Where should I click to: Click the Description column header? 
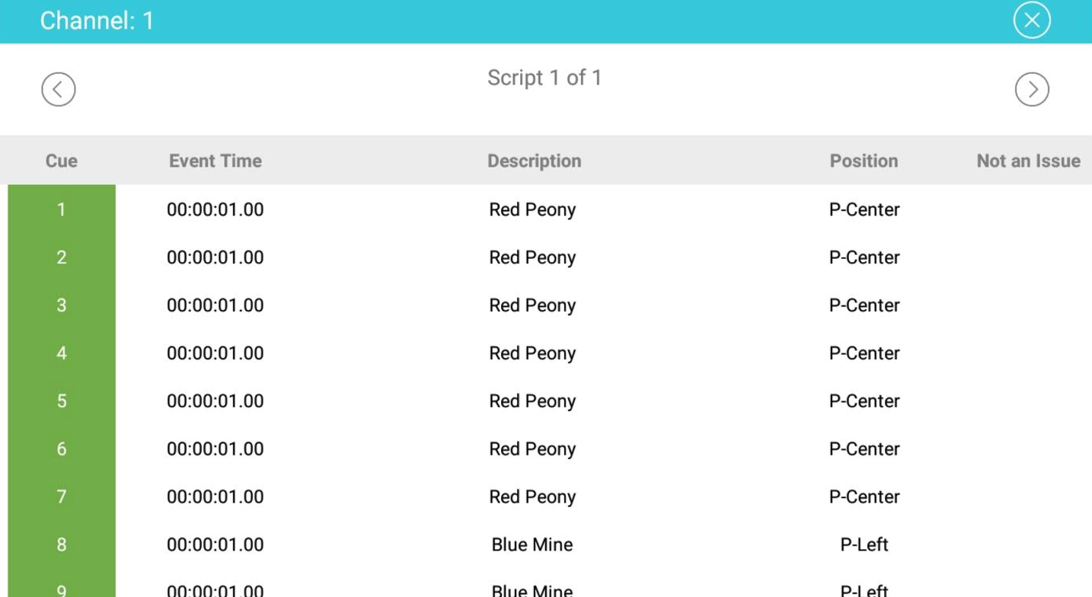click(534, 161)
